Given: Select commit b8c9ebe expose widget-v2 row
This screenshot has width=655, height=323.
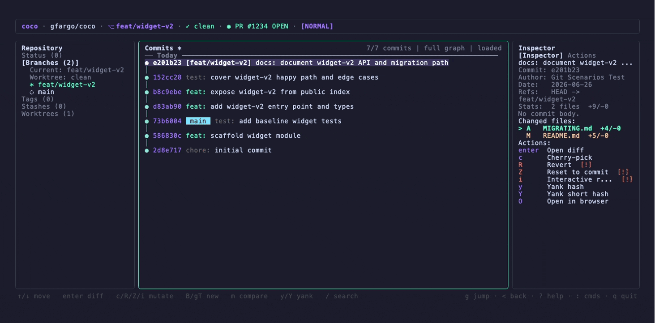Looking at the screenshot, I should [x=323, y=92].
